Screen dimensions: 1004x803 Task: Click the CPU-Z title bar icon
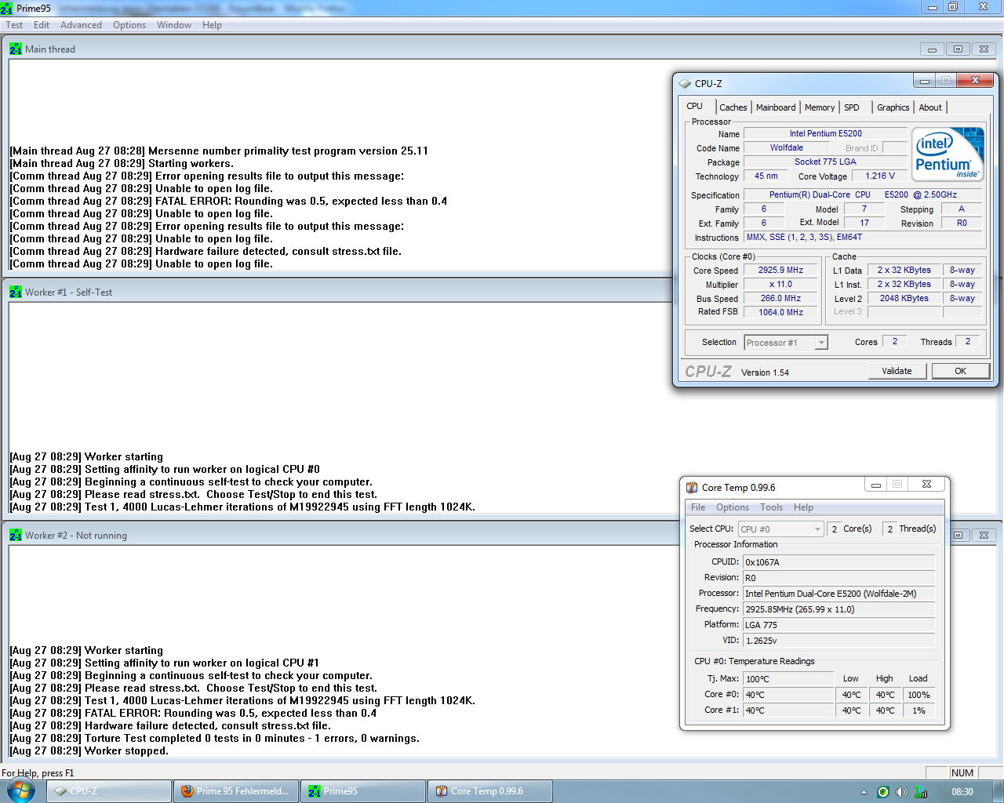[685, 83]
